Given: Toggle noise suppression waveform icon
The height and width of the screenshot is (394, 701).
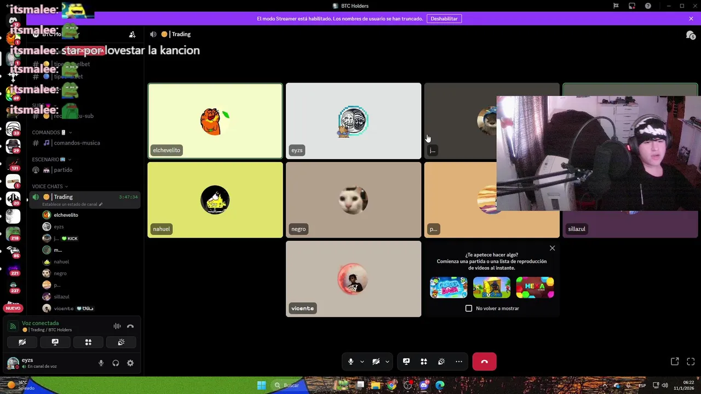Looking at the screenshot, I should (117, 326).
